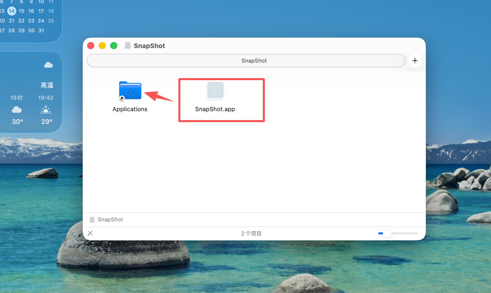The image size is (491, 293).
Task: Click the SnapShot path bar entry
Action: coord(106,219)
